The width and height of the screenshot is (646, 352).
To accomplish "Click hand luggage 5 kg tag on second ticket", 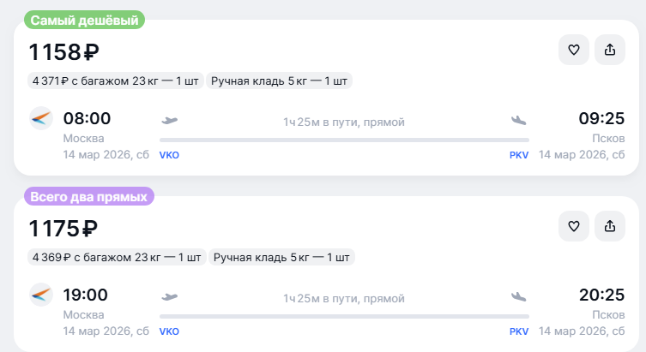I will 282,257.
